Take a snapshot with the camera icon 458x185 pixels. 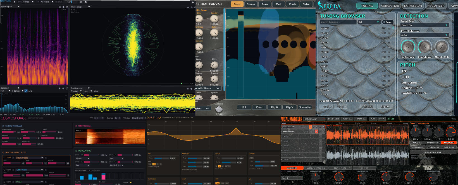[85, 2]
